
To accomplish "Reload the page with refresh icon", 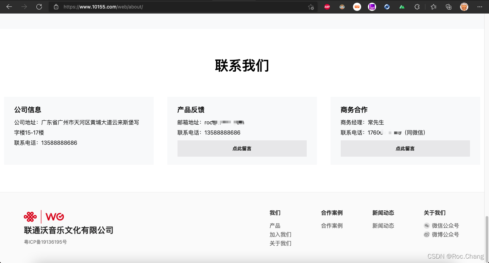I will click(x=39, y=7).
